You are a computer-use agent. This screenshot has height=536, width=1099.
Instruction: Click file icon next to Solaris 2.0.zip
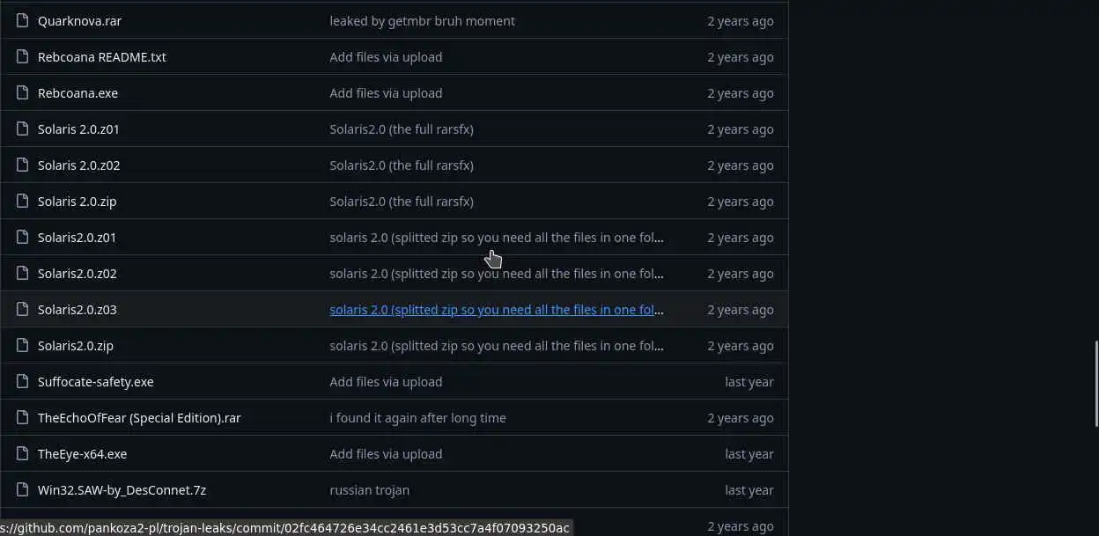click(22, 201)
